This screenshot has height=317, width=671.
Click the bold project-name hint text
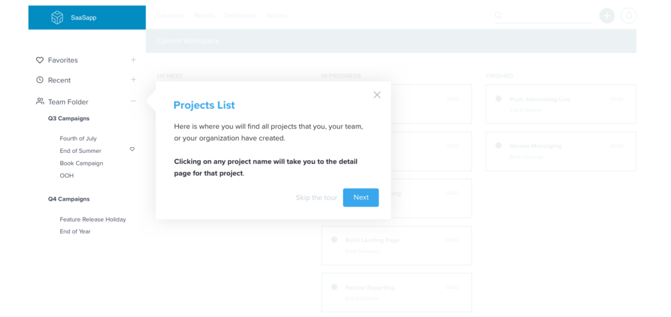click(x=265, y=167)
